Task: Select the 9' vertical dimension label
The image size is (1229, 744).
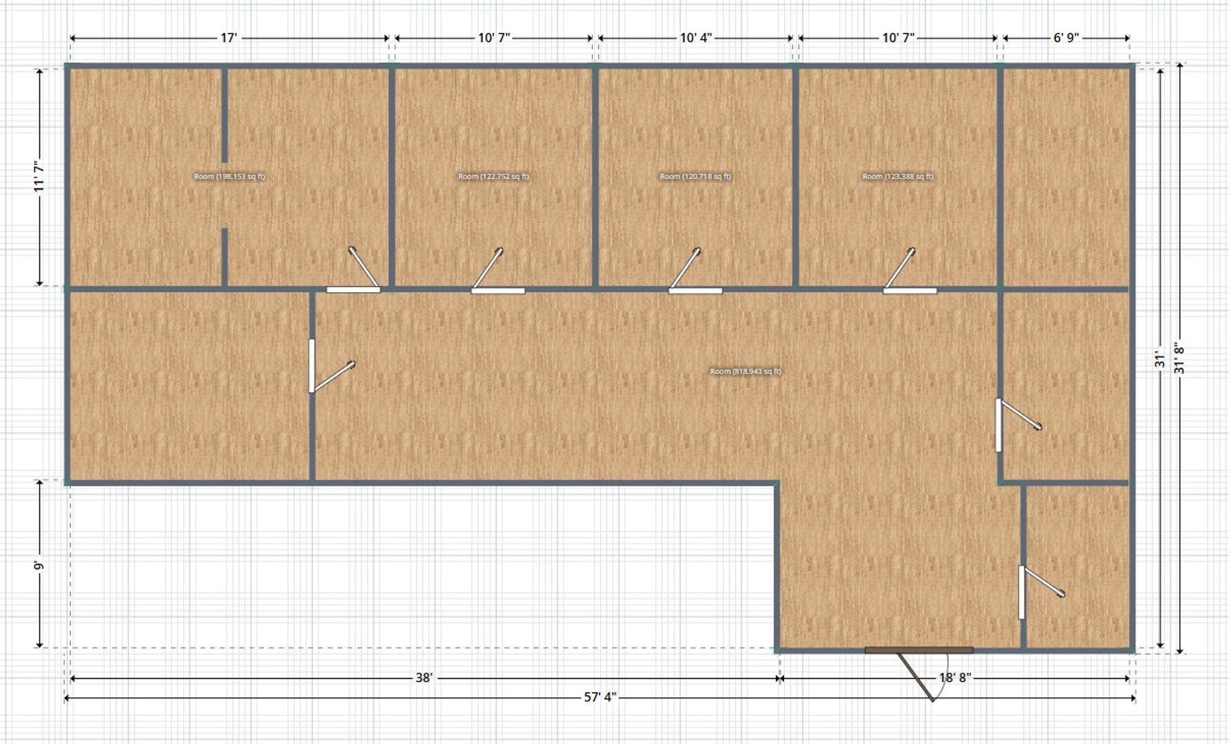Action: pyautogui.click(x=39, y=566)
